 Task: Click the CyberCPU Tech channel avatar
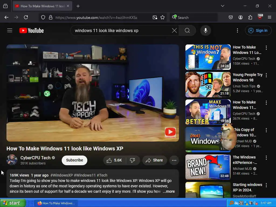pyautogui.click(x=12, y=160)
